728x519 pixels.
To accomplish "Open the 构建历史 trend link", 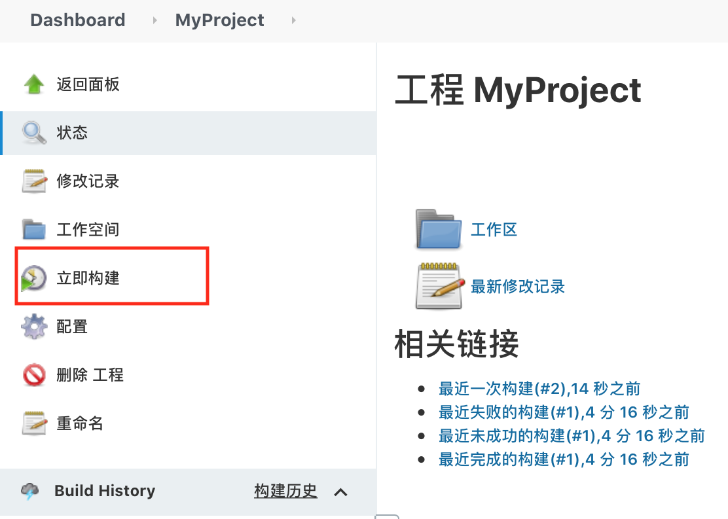I will point(285,491).
